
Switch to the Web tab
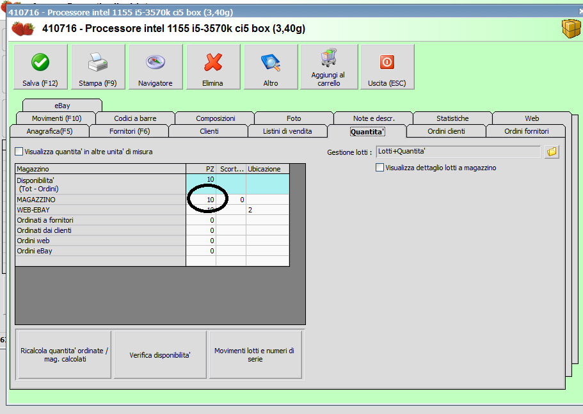tap(532, 118)
